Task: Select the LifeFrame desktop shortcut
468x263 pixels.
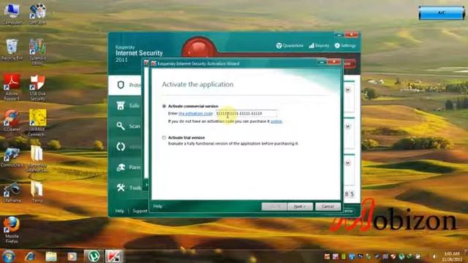Action: point(12,192)
